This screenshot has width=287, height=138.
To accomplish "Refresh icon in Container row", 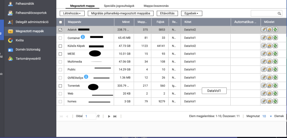I will 275,38.
